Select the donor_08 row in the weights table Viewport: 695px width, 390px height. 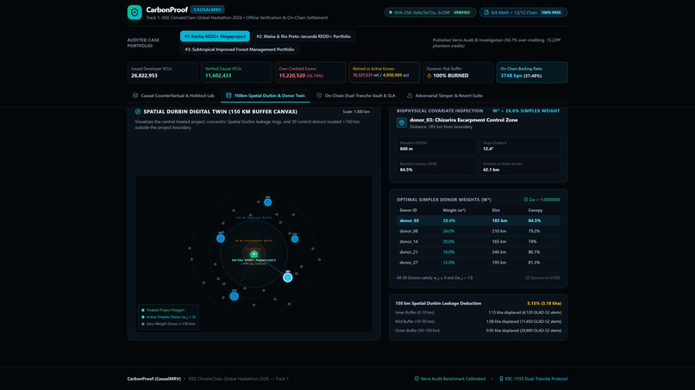[x=478, y=231]
